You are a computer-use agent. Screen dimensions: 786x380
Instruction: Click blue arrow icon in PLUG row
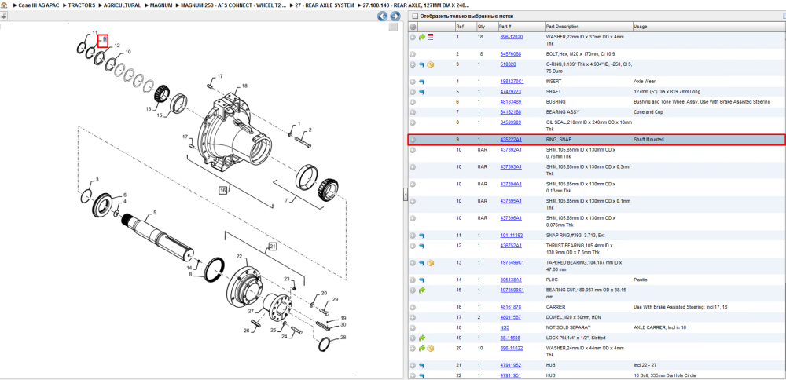pyautogui.click(x=422, y=280)
